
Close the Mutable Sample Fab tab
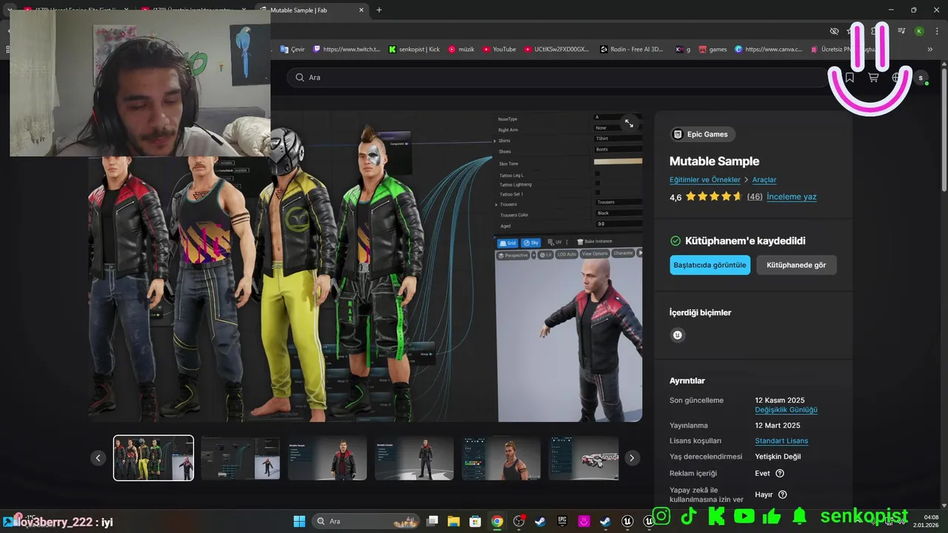click(x=361, y=10)
